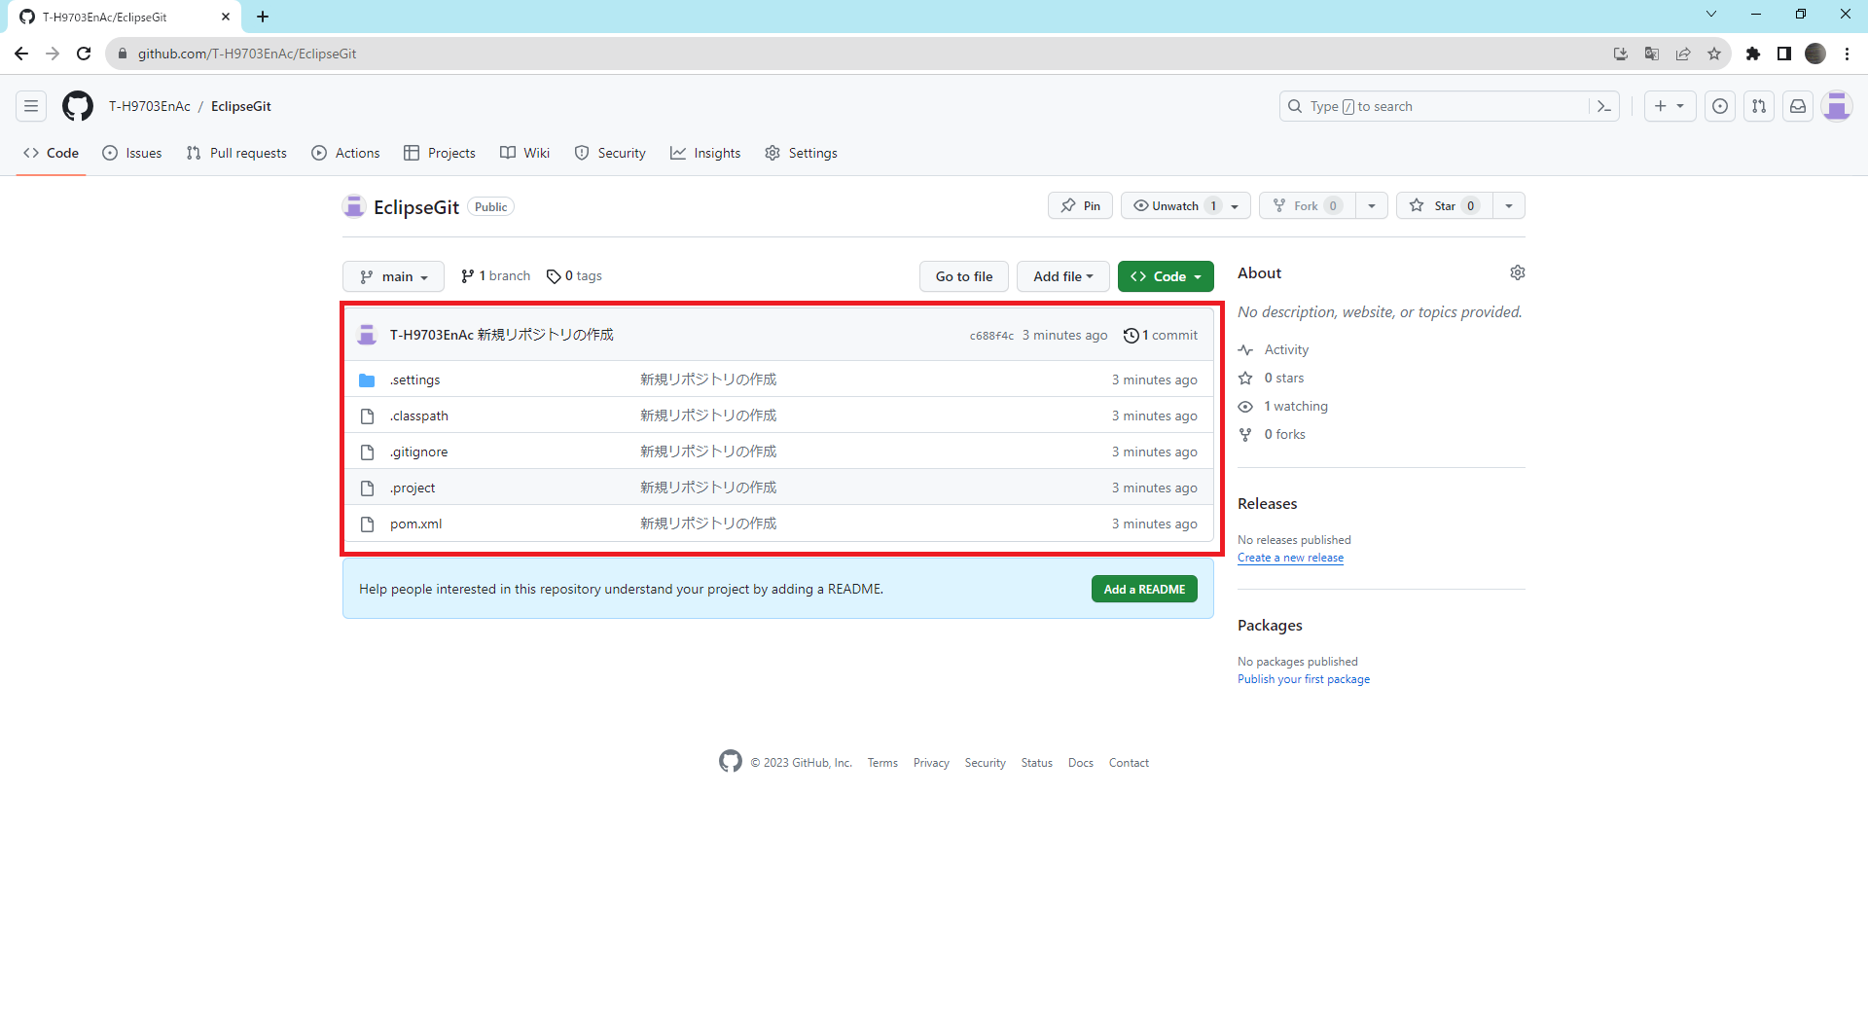
Task: Open the Activity link in About
Action: point(1274,349)
